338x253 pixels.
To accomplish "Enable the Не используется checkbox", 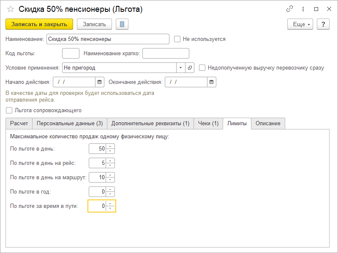I will tap(177, 39).
